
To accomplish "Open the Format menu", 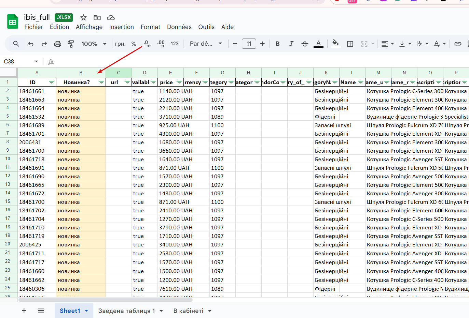I will click(x=150, y=27).
